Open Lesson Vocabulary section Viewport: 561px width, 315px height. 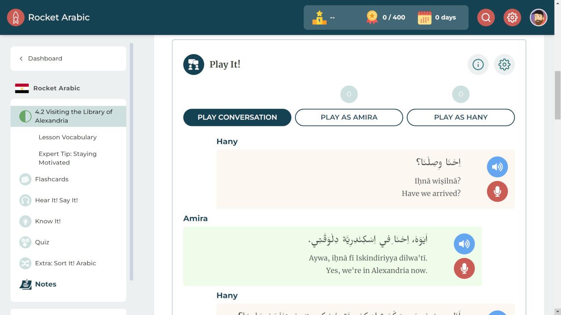pos(67,137)
